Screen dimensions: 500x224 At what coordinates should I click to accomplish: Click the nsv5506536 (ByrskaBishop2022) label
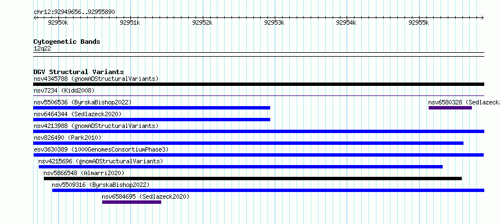click(x=83, y=102)
